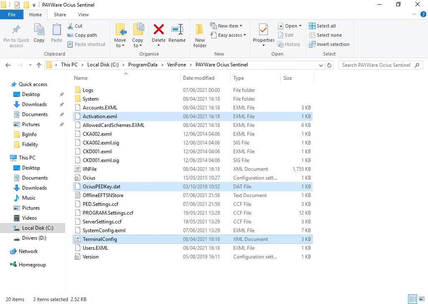This screenshot has height=304, width=428.
Task: Expand the address bar history dropdown
Action: [321, 65]
